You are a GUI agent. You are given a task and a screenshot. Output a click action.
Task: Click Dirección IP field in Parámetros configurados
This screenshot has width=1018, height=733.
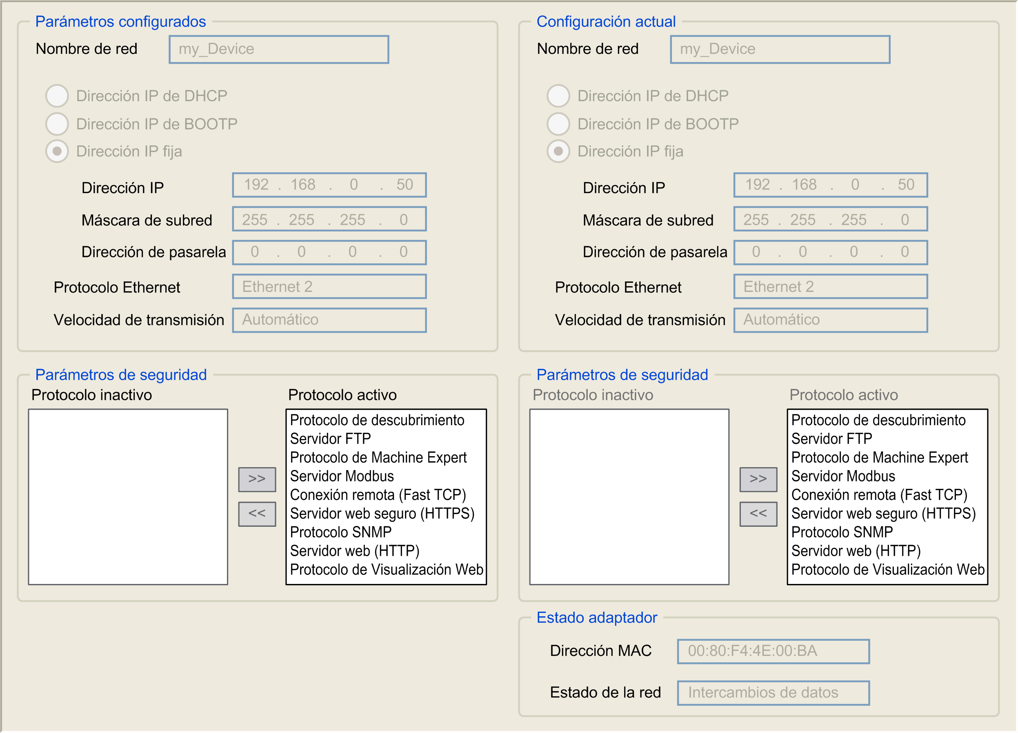(x=329, y=185)
